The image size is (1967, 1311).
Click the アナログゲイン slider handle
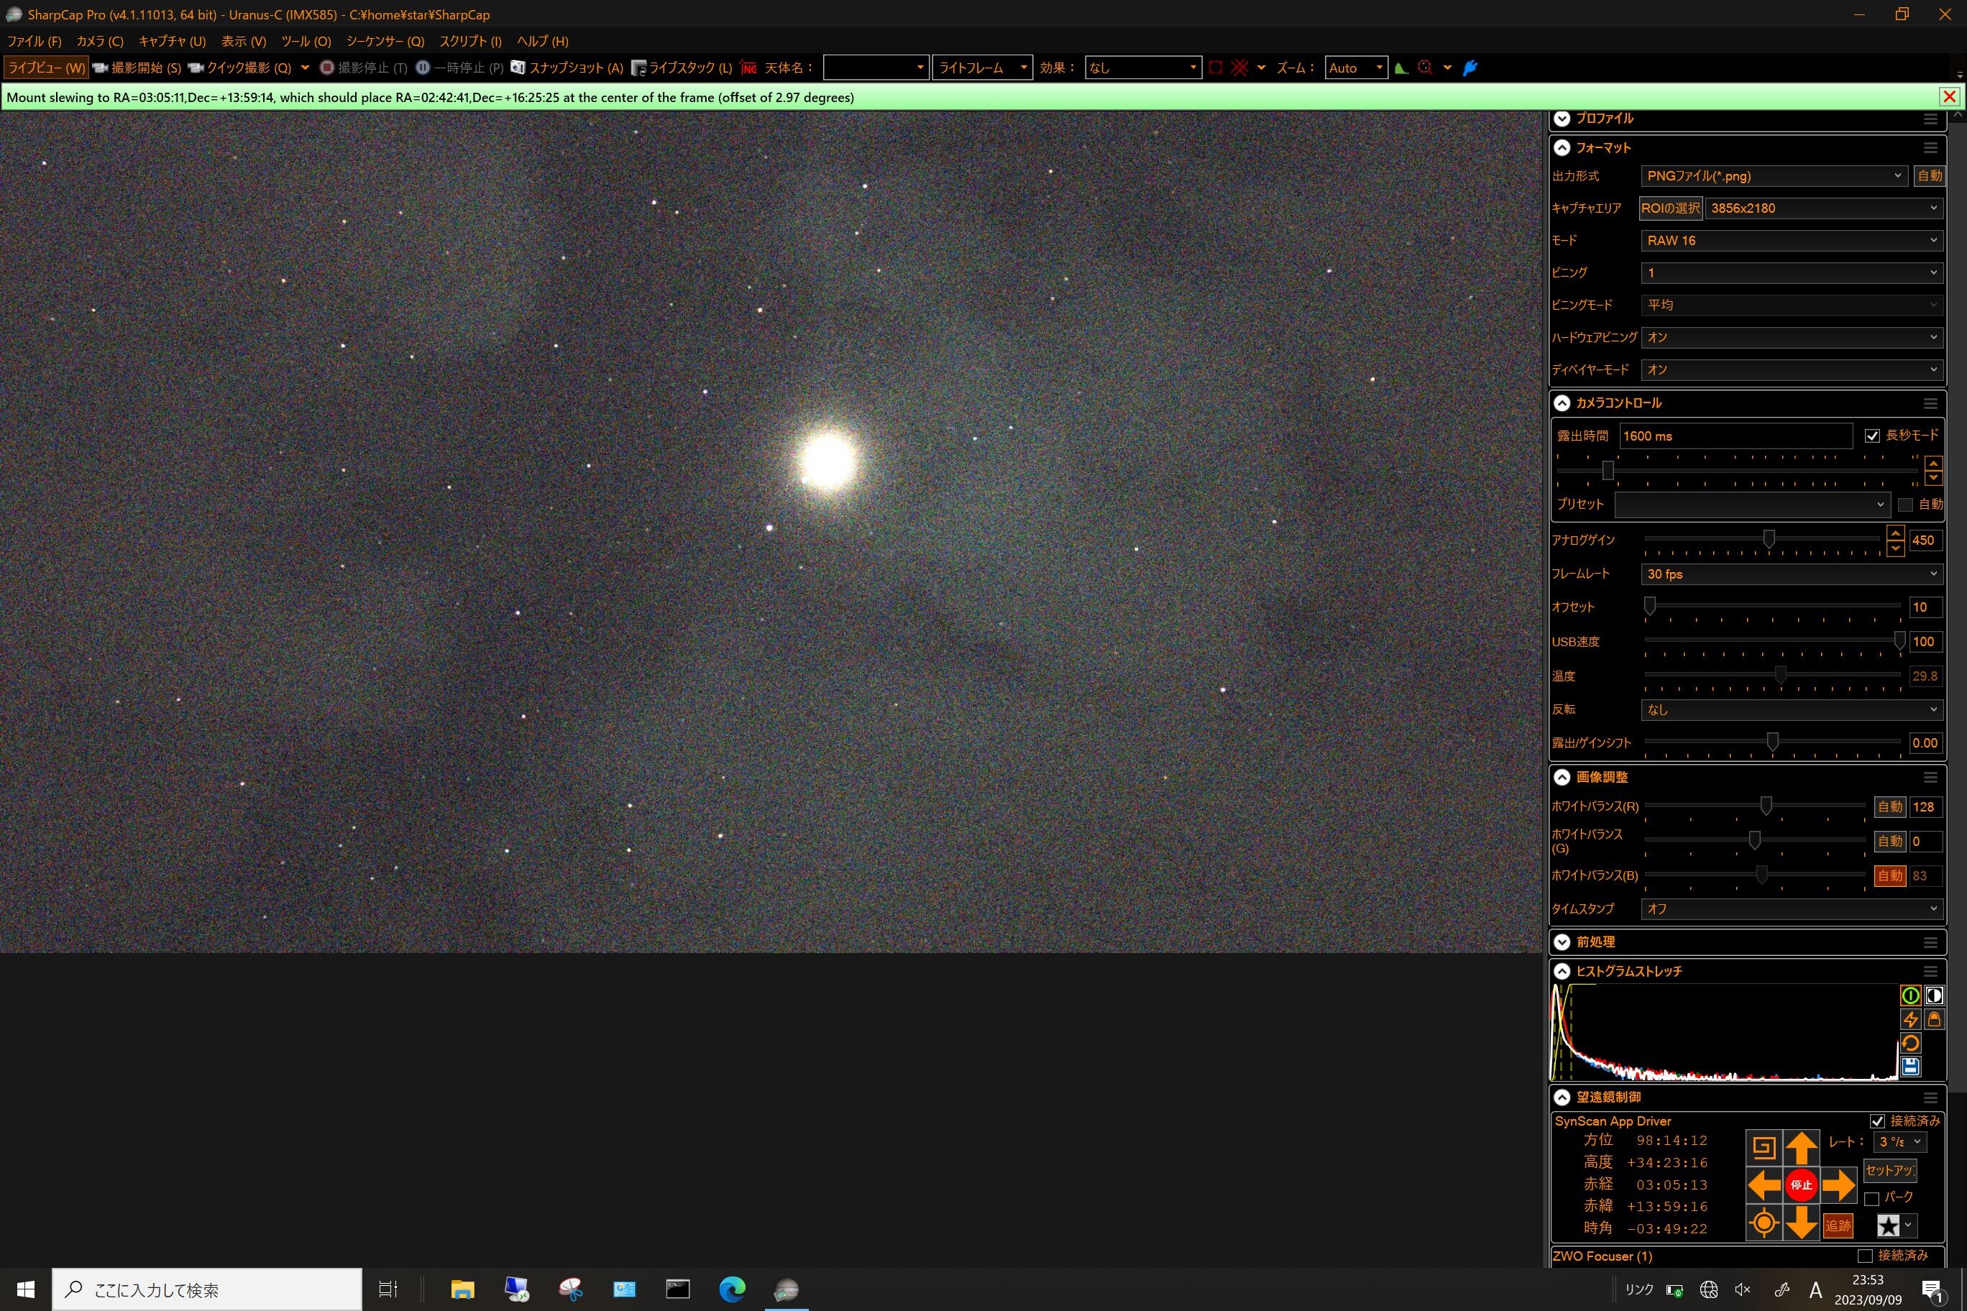[x=1769, y=539]
